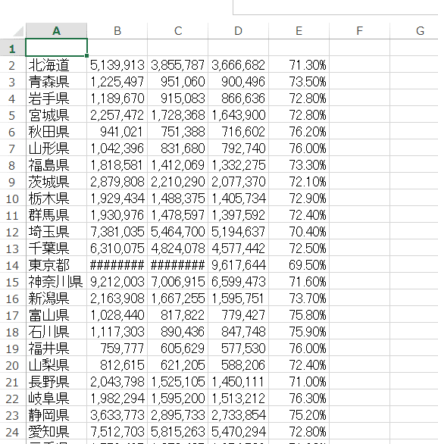Click cell with value 5,139,913

point(117,65)
